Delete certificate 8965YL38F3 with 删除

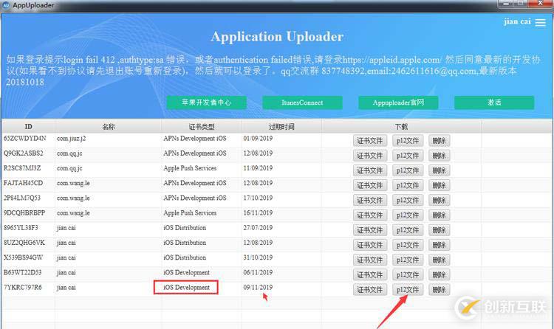pos(440,230)
